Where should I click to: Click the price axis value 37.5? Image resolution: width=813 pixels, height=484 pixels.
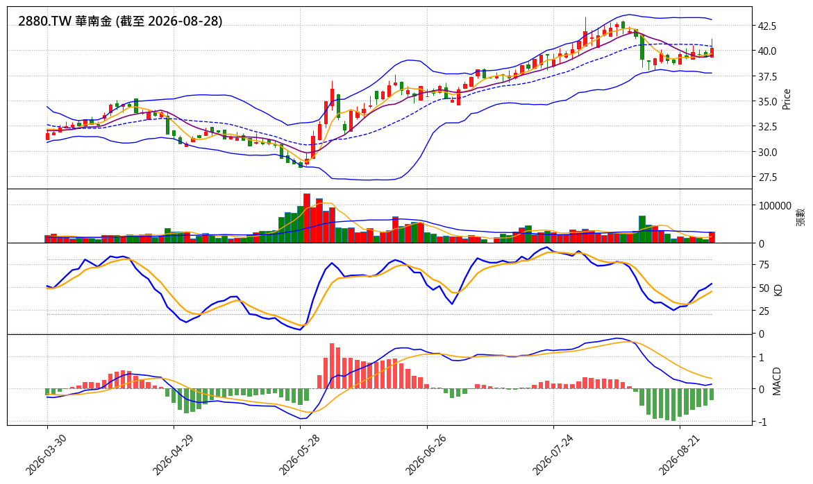click(767, 76)
